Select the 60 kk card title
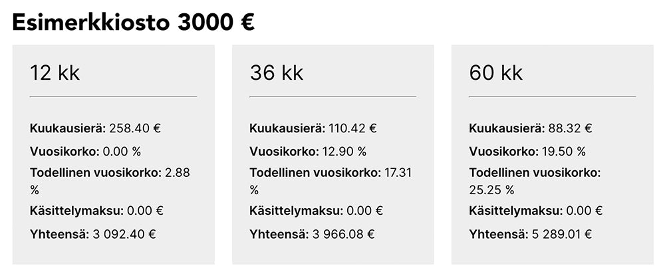Screen dimensions: 665x274 click(x=495, y=72)
